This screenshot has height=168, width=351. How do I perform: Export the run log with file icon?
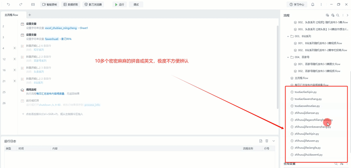tap(261, 141)
